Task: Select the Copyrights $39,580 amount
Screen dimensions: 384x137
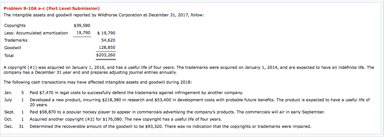Action: [82, 26]
